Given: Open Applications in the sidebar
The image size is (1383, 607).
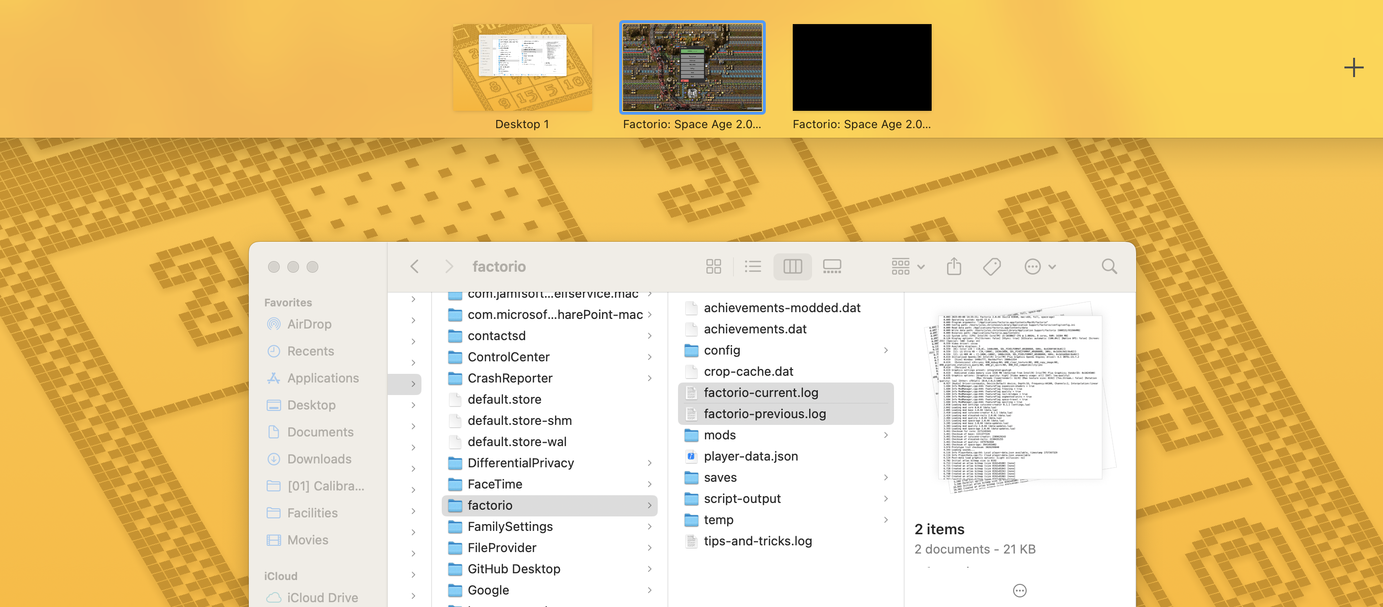Looking at the screenshot, I should (x=313, y=378).
